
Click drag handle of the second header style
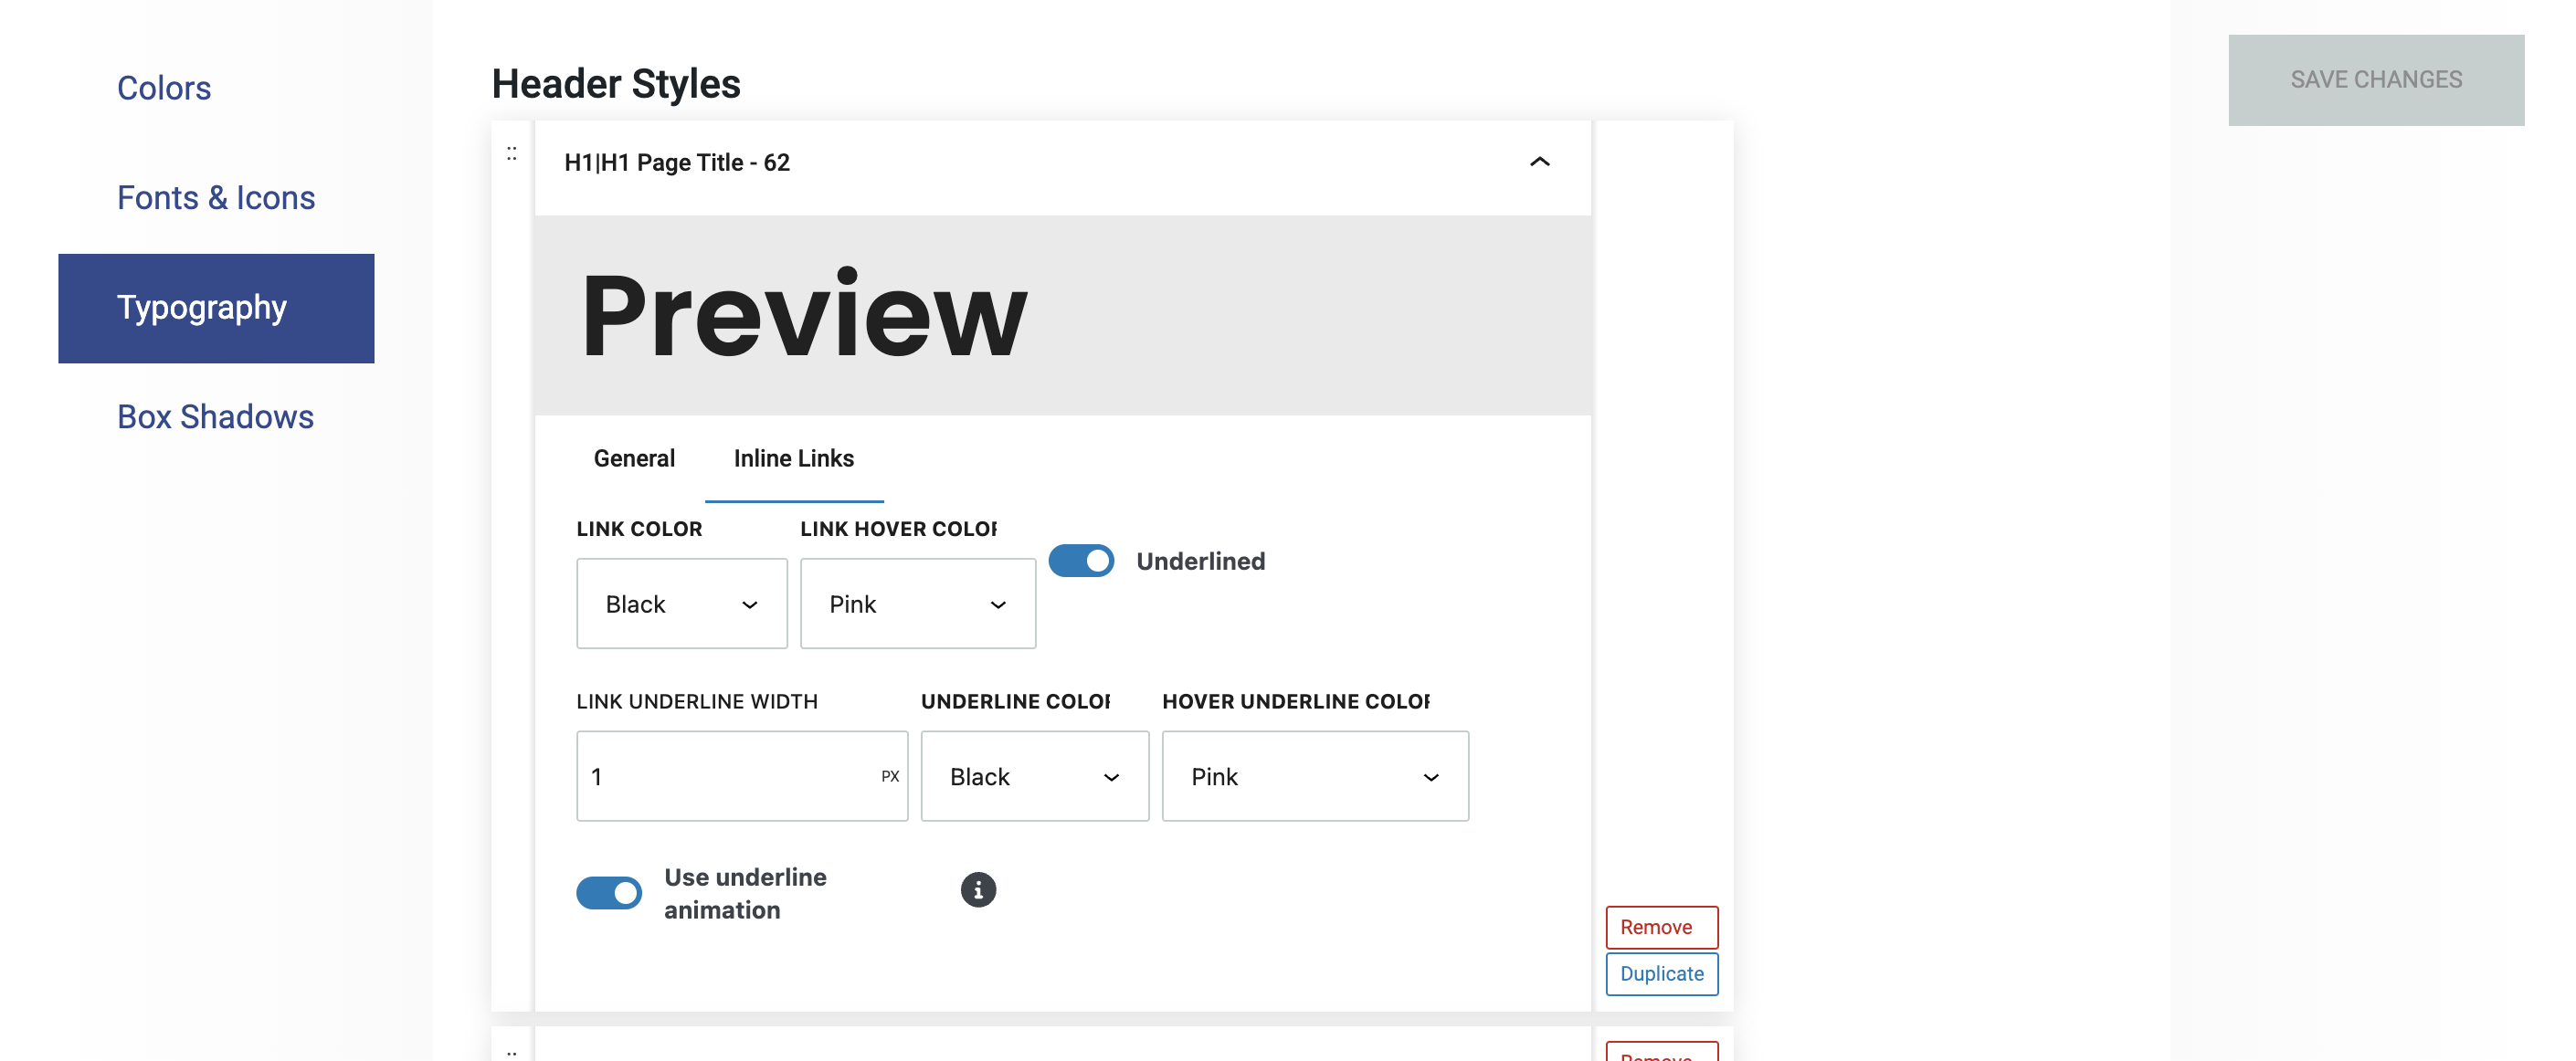[x=511, y=1051]
